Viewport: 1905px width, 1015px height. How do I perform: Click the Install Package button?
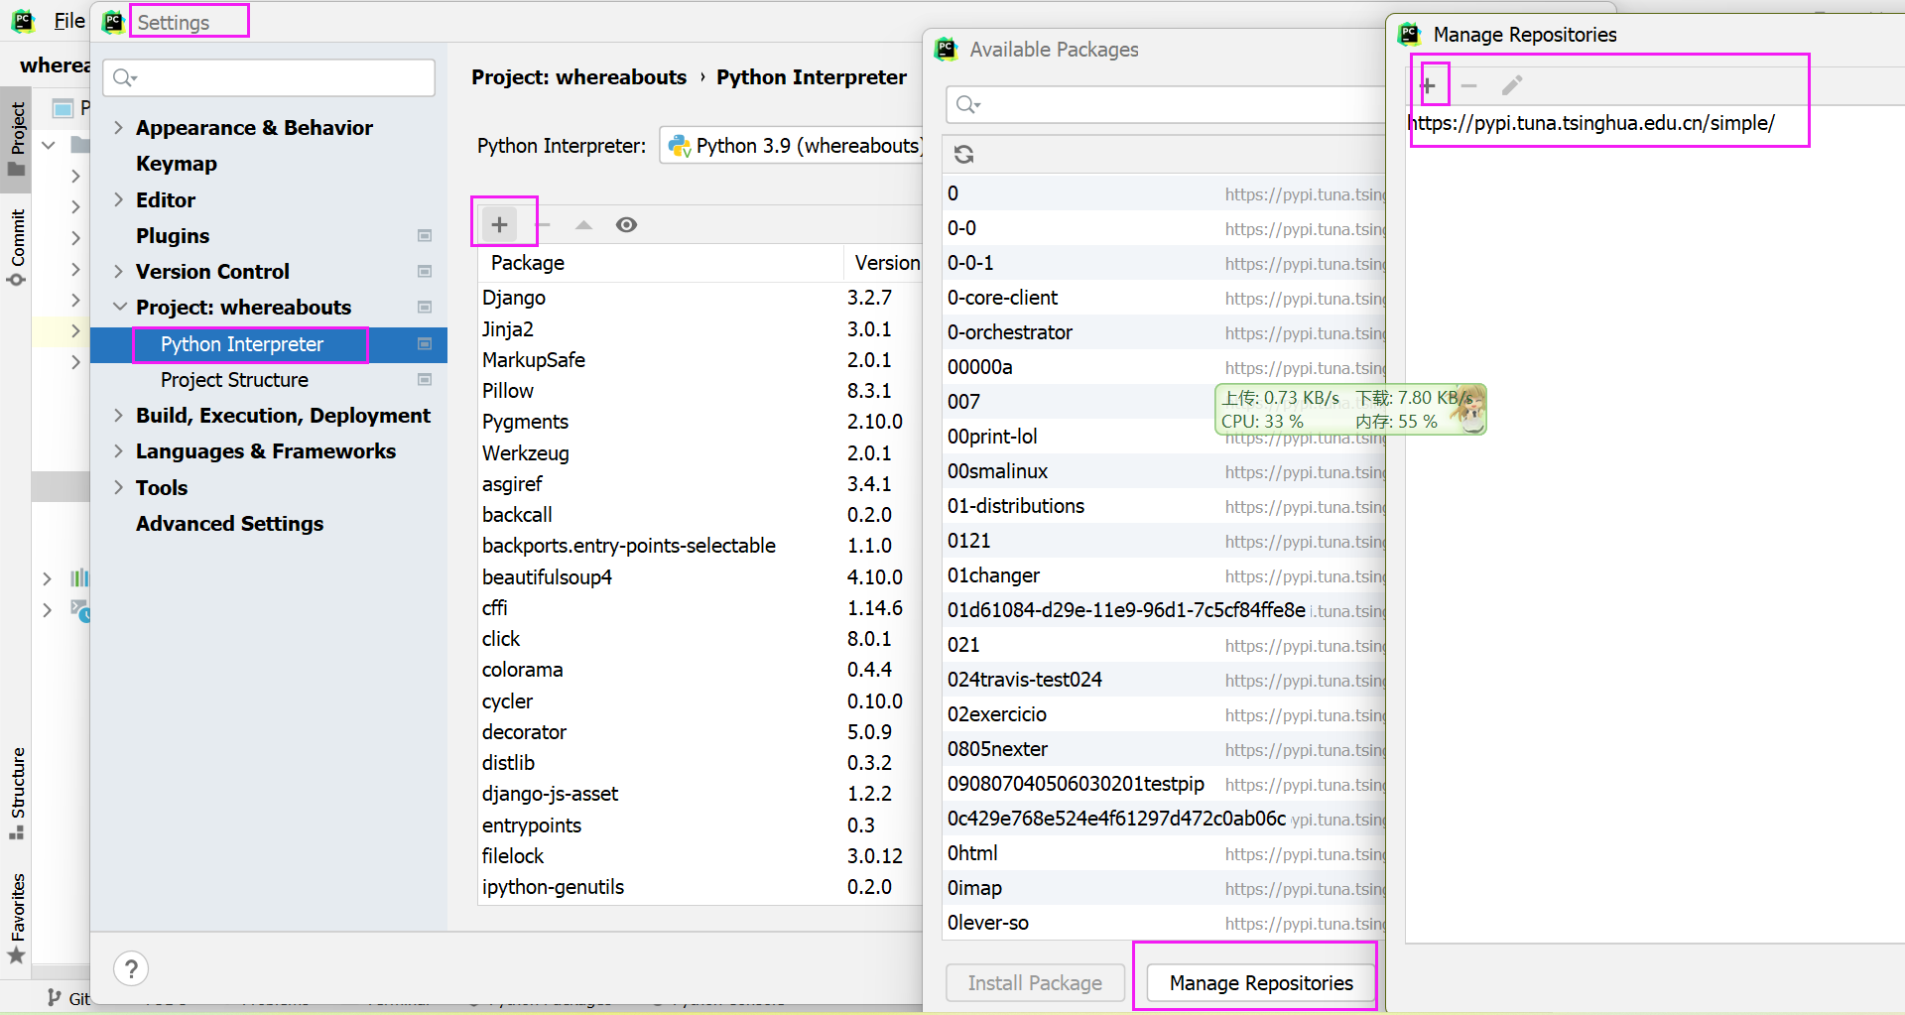[x=1035, y=983]
